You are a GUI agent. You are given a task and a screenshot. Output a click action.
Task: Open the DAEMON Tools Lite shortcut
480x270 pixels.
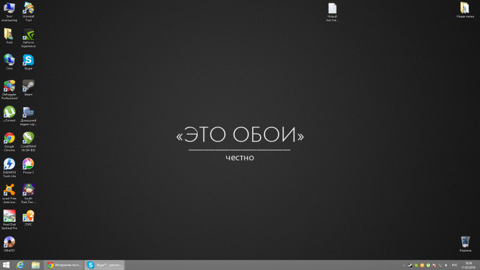(x=9, y=168)
